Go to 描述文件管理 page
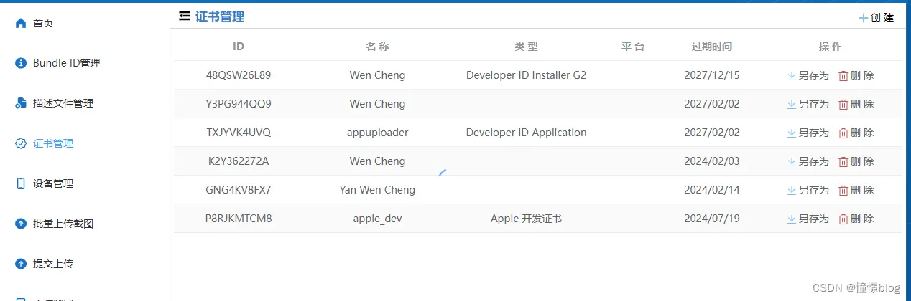The image size is (911, 301). pos(63,103)
